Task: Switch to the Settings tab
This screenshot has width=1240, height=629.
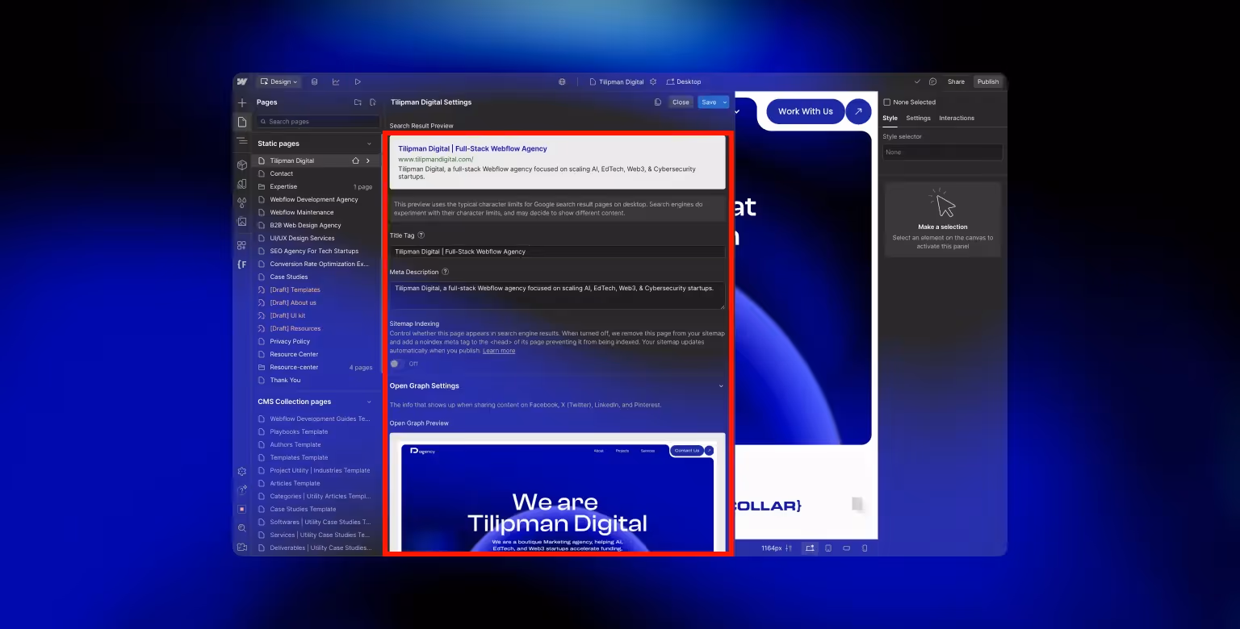Action: tap(918, 118)
